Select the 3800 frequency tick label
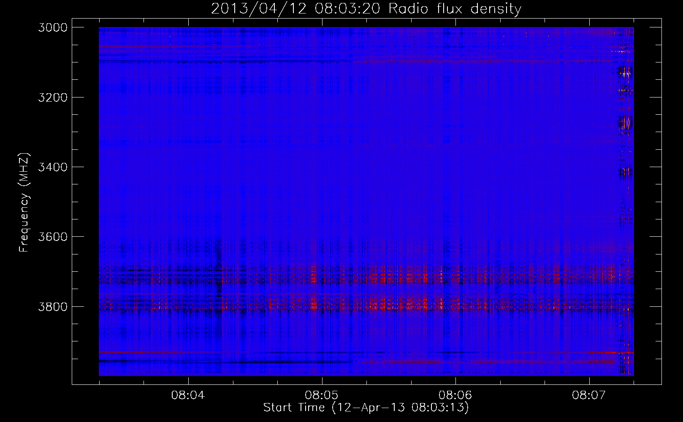This screenshot has width=683, height=422. (53, 307)
